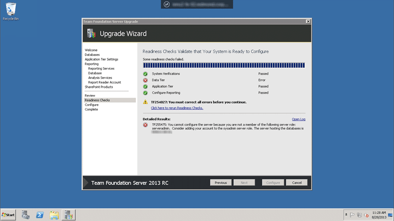Close the Team Foundation Server Upgrade window
394x221 pixels.
pos(308,22)
